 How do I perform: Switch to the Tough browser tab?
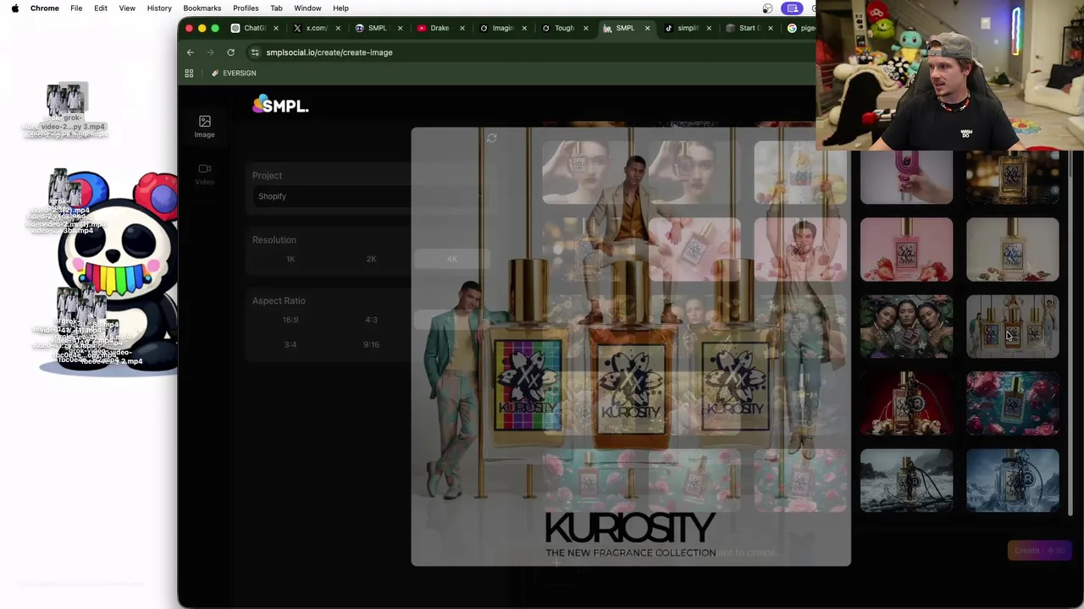[x=563, y=28]
